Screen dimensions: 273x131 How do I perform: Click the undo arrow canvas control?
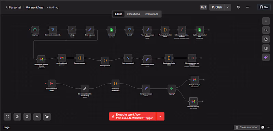[x=37, y=117]
